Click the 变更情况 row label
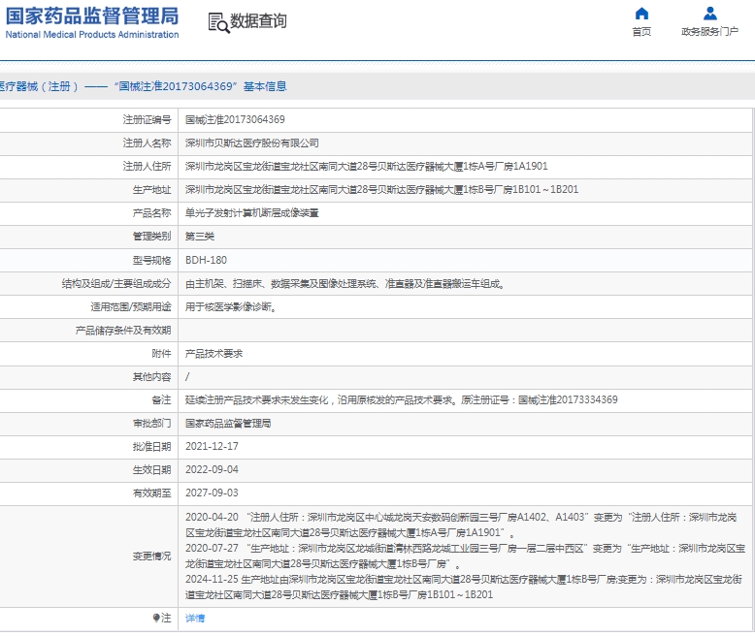 [x=151, y=556]
